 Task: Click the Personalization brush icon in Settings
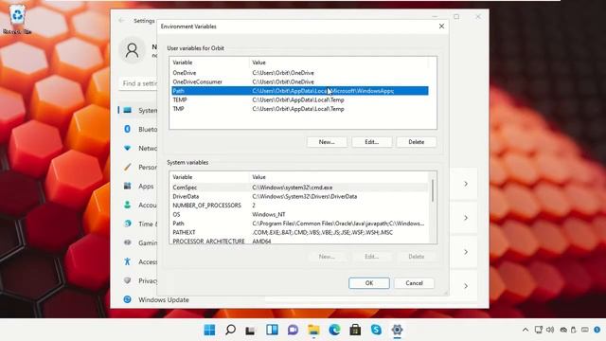128,167
